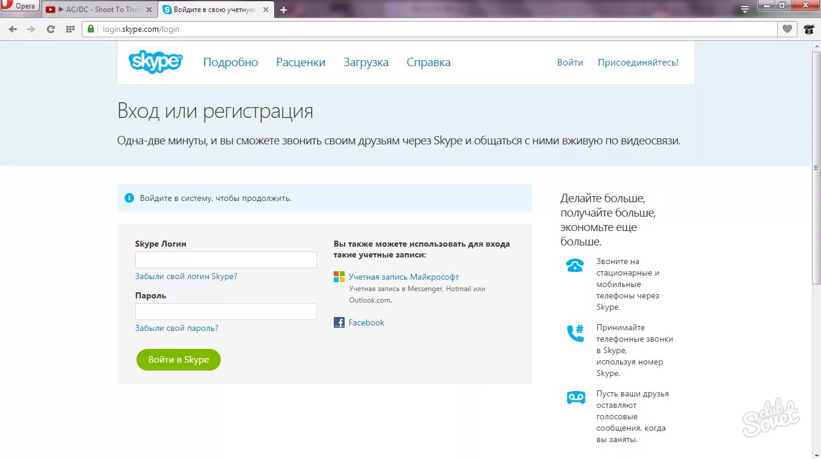
Task: Open the tab list menu arrow
Action: tap(745, 8)
